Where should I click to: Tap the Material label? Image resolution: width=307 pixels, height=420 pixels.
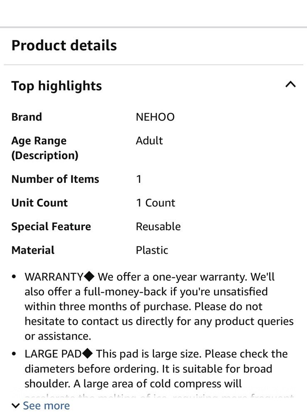[x=33, y=250]
